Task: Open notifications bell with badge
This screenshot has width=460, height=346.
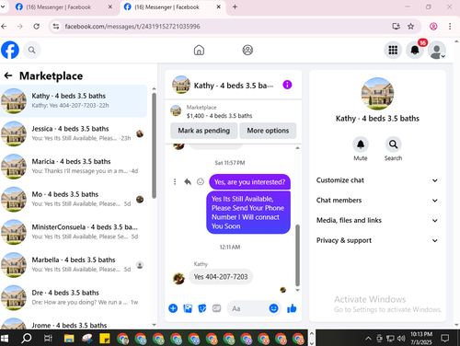Action: (415, 50)
